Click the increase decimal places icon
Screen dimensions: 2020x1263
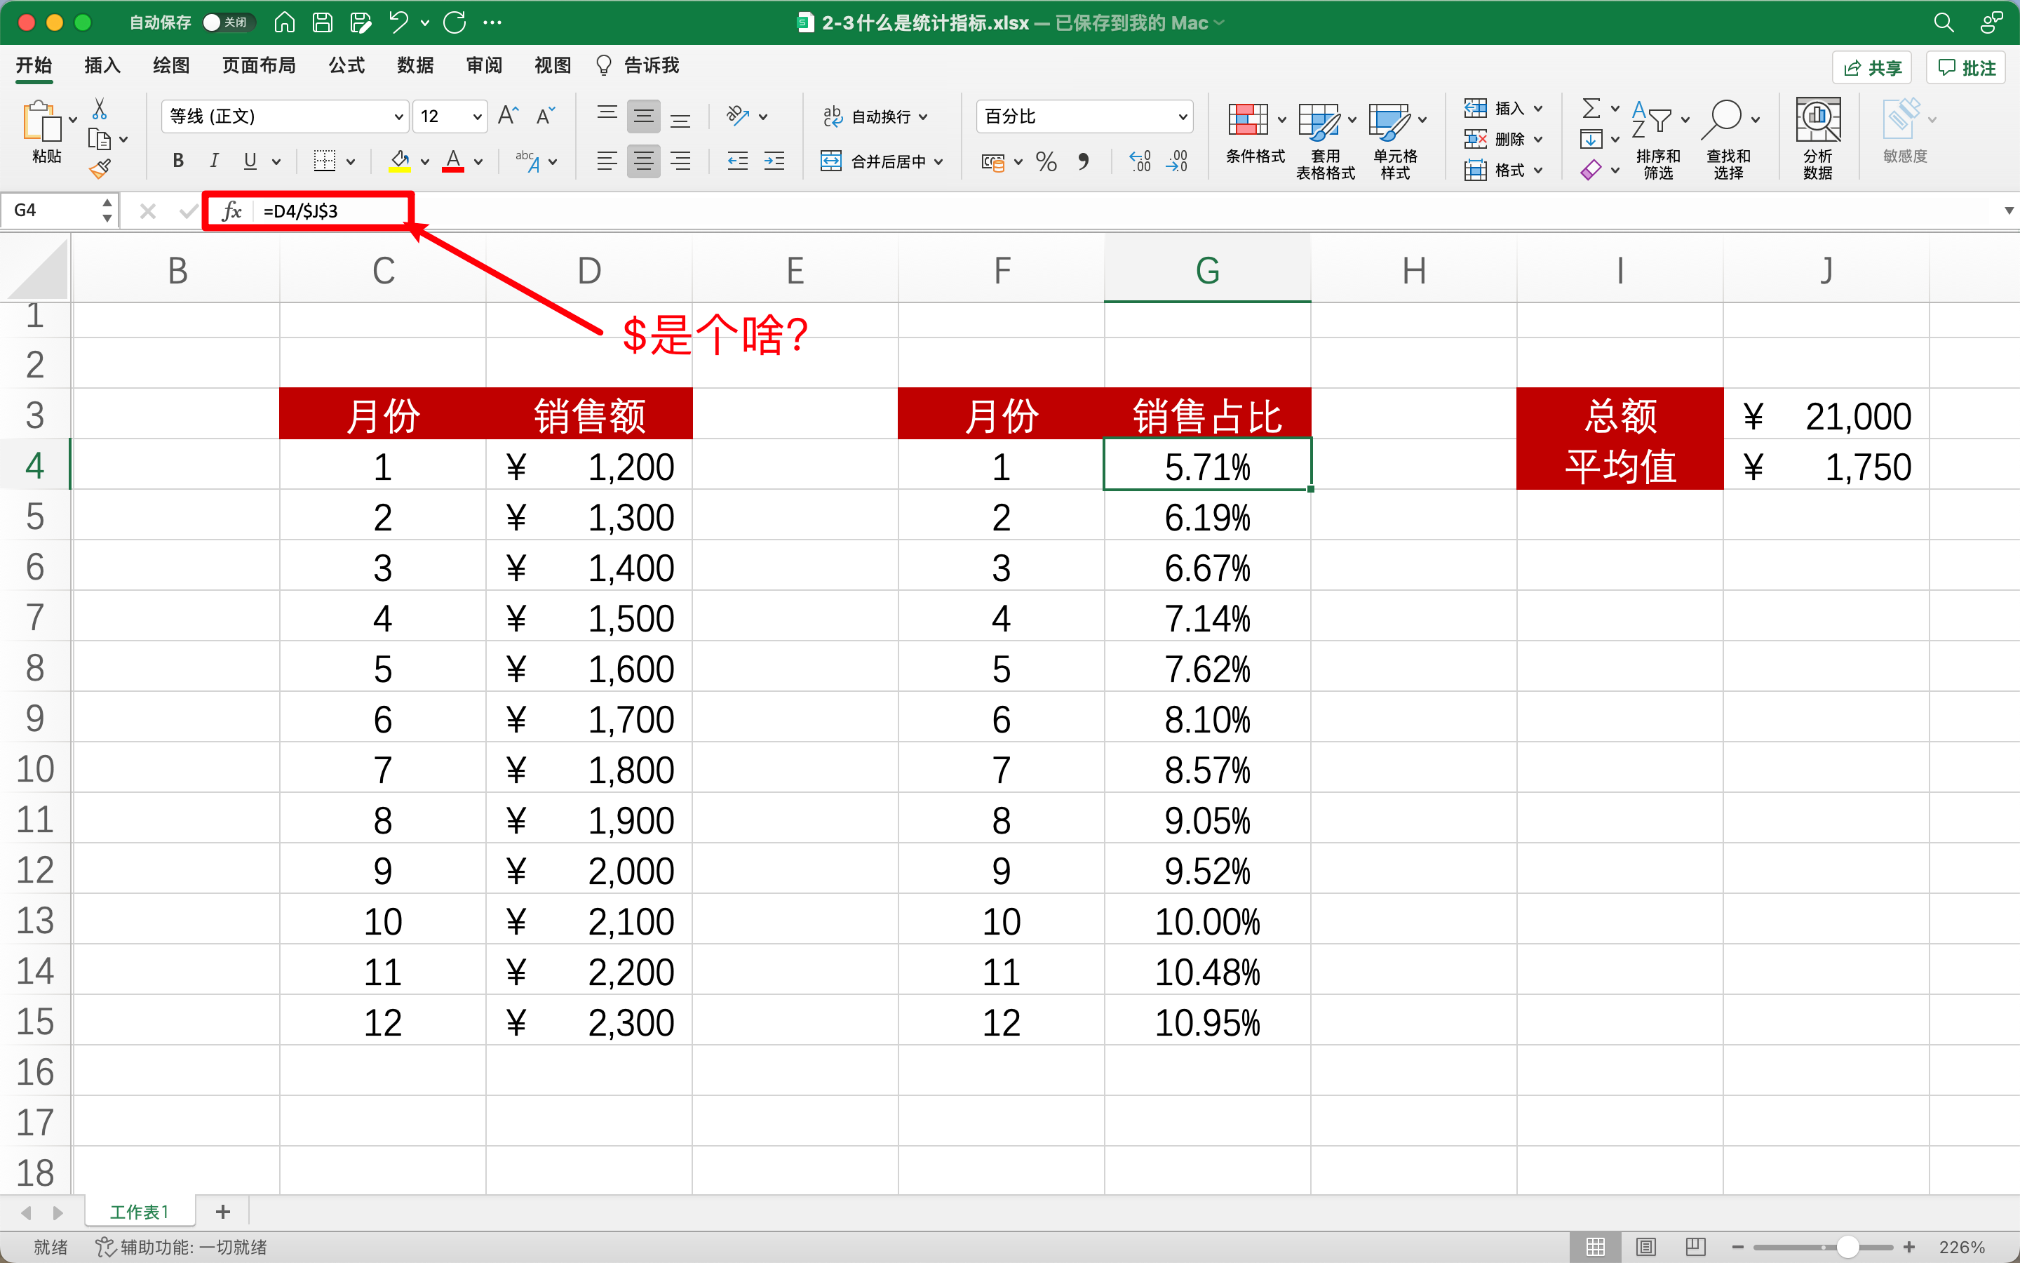[x=1139, y=161]
